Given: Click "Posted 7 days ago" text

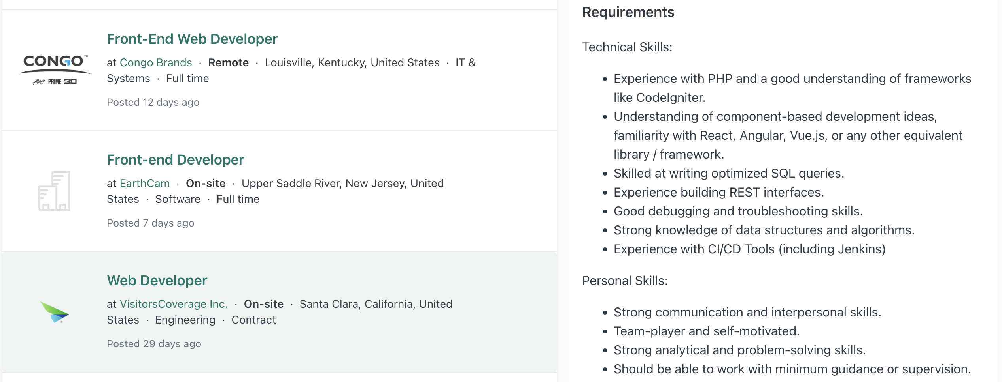Looking at the screenshot, I should pos(151,223).
